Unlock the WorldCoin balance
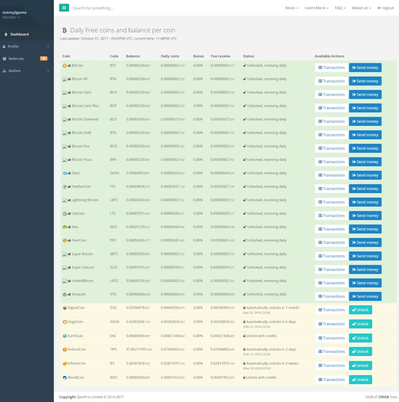Viewport: 399px width, 402px height. point(360,380)
